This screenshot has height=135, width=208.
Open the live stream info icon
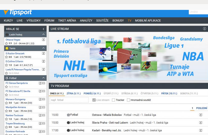click(204, 29)
